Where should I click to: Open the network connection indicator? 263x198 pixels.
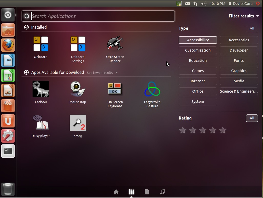pyautogui.click(x=195, y=4)
